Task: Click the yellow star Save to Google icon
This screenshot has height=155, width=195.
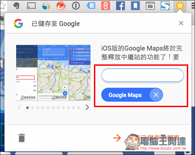Action: (180, 6)
